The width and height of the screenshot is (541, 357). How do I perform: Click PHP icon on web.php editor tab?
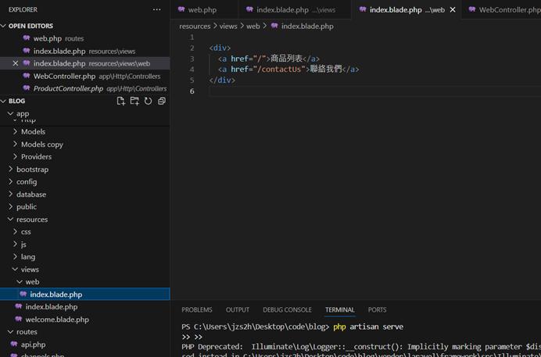click(181, 9)
